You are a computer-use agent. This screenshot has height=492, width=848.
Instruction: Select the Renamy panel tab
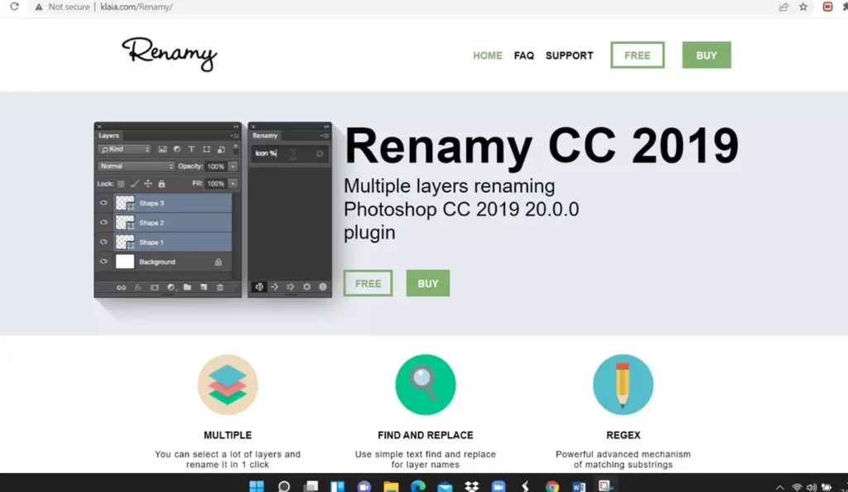coord(265,136)
